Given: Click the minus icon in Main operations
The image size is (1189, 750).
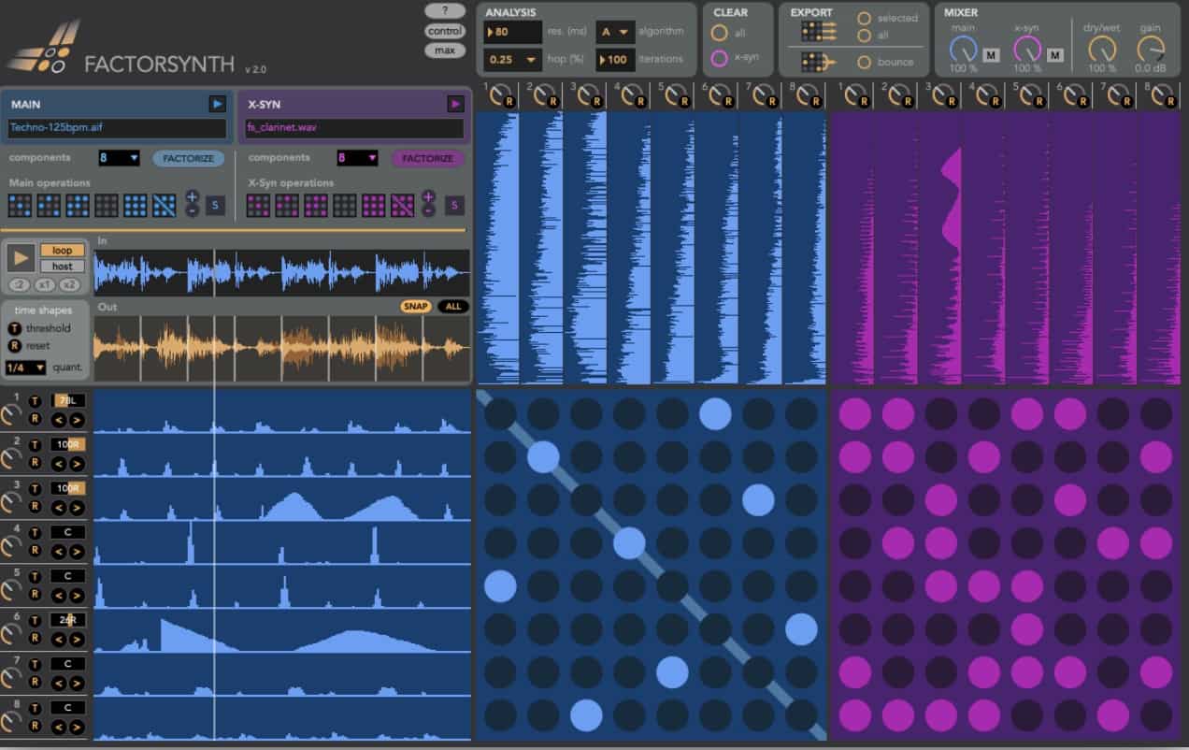Looking at the screenshot, I should click(192, 210).
